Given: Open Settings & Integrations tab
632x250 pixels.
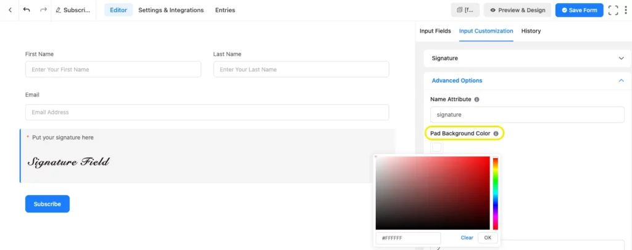Looking at the screenshot, I should (171, 10).
